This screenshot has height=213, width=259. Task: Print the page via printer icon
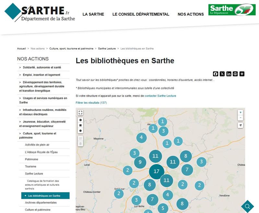235,74
